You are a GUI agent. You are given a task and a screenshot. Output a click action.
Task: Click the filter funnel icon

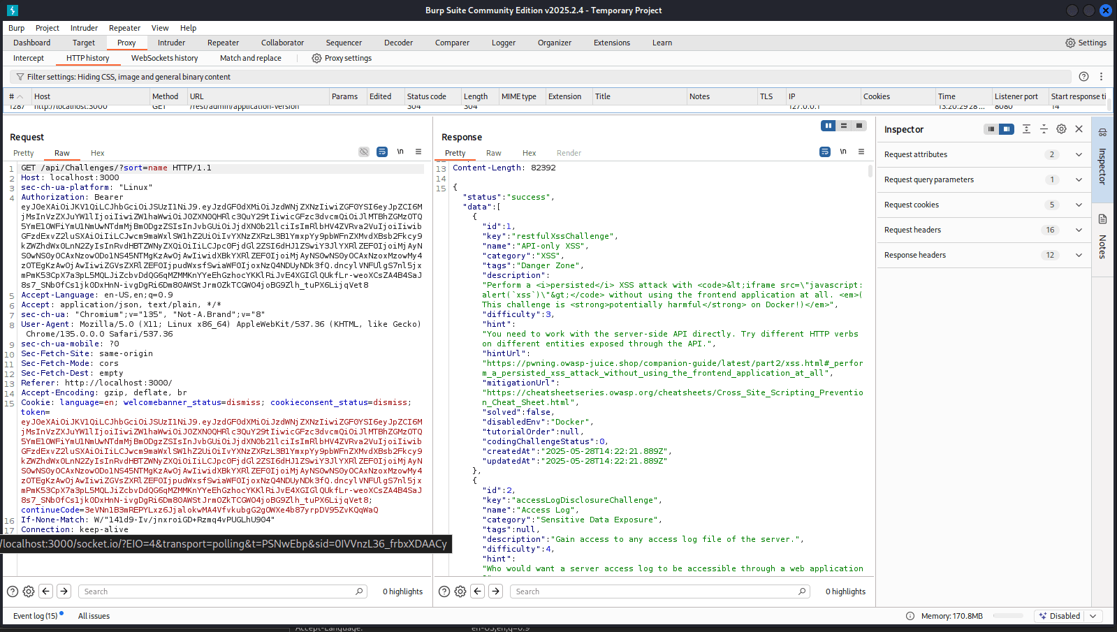pyautogui.click(x=20, y=77)
